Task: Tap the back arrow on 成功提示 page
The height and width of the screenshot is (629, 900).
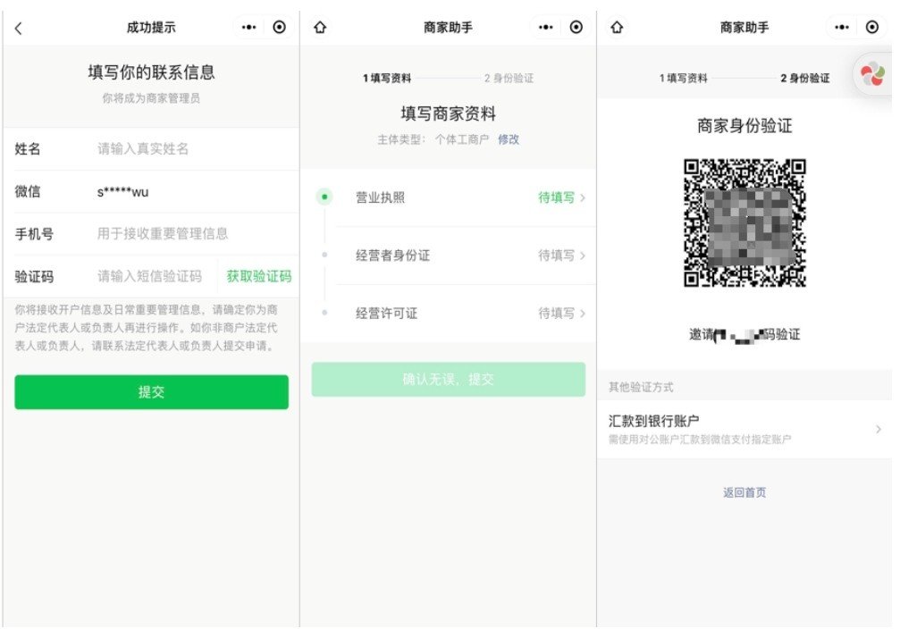Action: coord(18,27)
